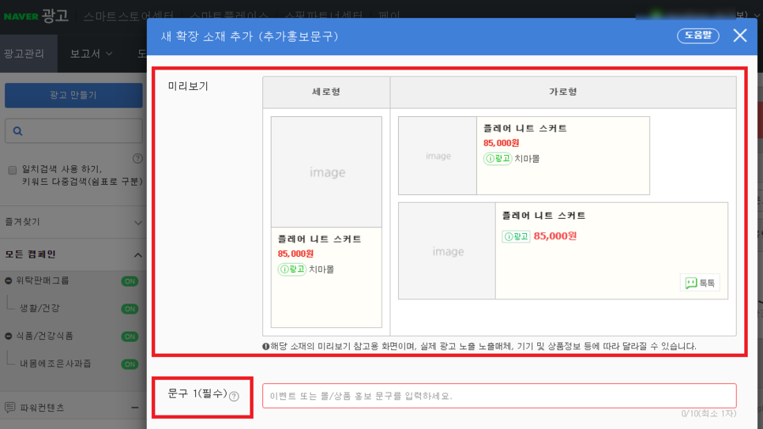Open the 보고서 dropdown menu
763x429 pixels.
point(91,54)
